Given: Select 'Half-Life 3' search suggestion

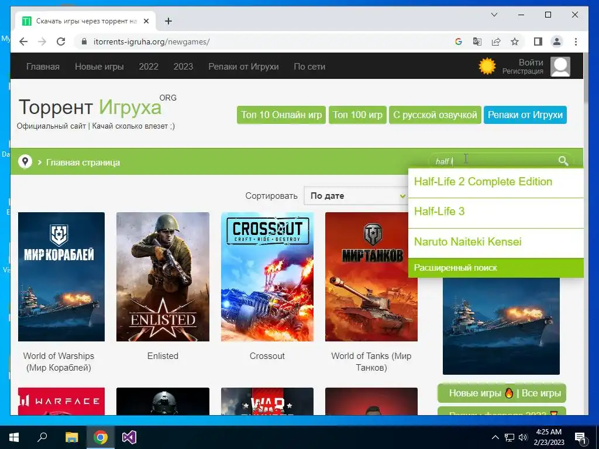Looking at the screenshot, I should tap(495, 213).
